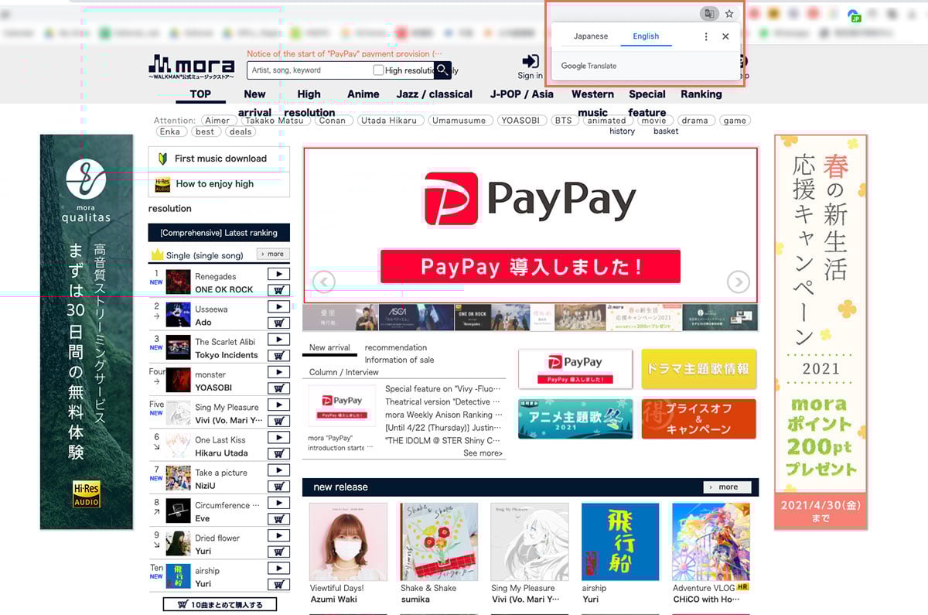Select the Enka attention tag
The image size is (928, 615).
click(169, 132)
